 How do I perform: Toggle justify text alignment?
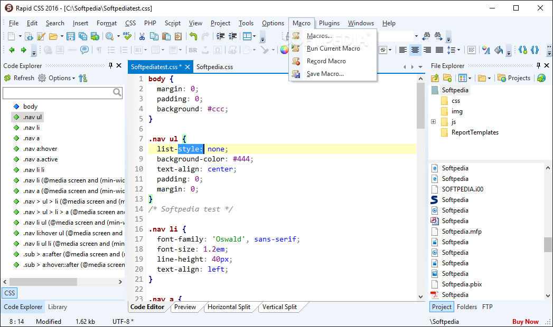[439, 50]
